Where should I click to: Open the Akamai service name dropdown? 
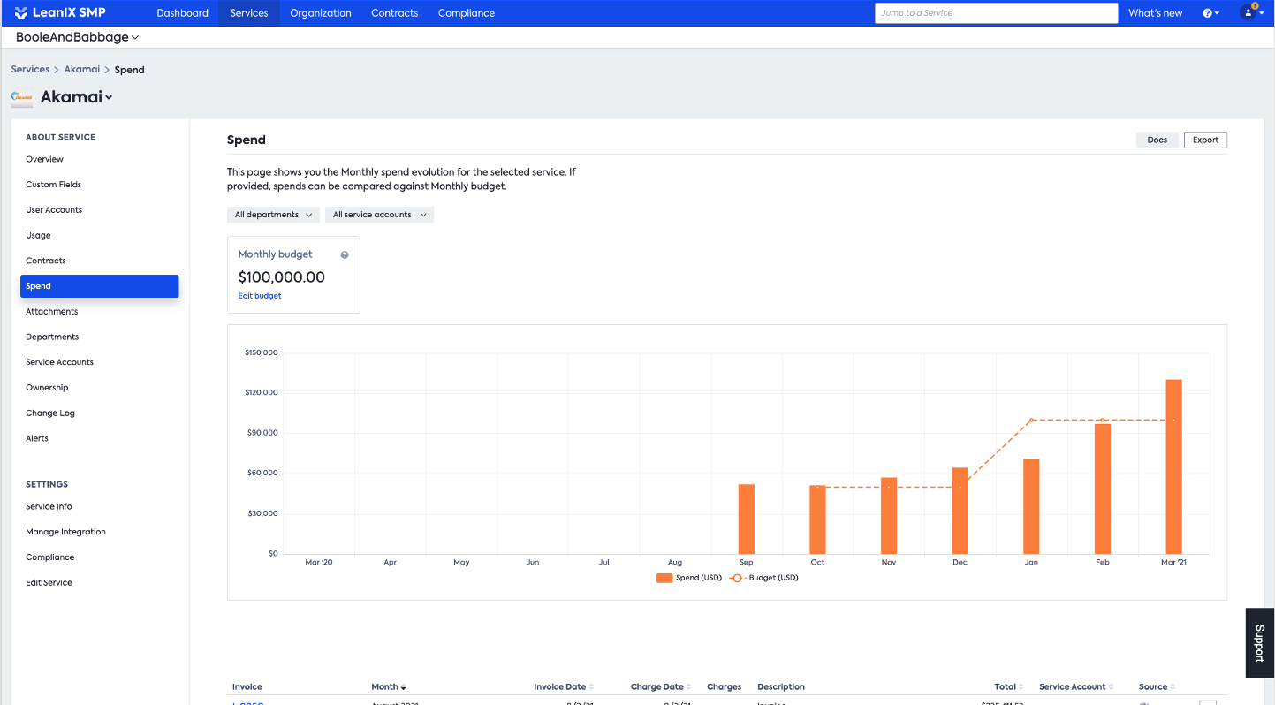point(77,97)
